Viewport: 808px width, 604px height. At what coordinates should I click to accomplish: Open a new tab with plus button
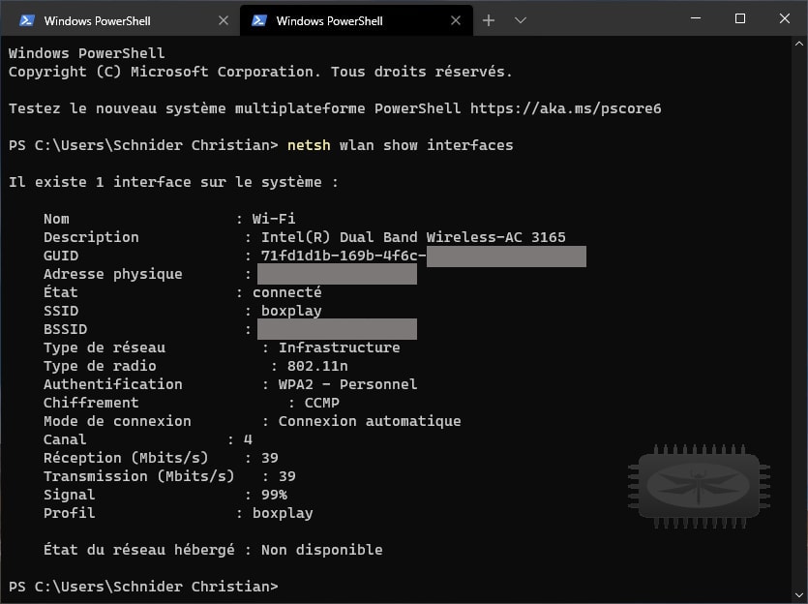[489, 20]
